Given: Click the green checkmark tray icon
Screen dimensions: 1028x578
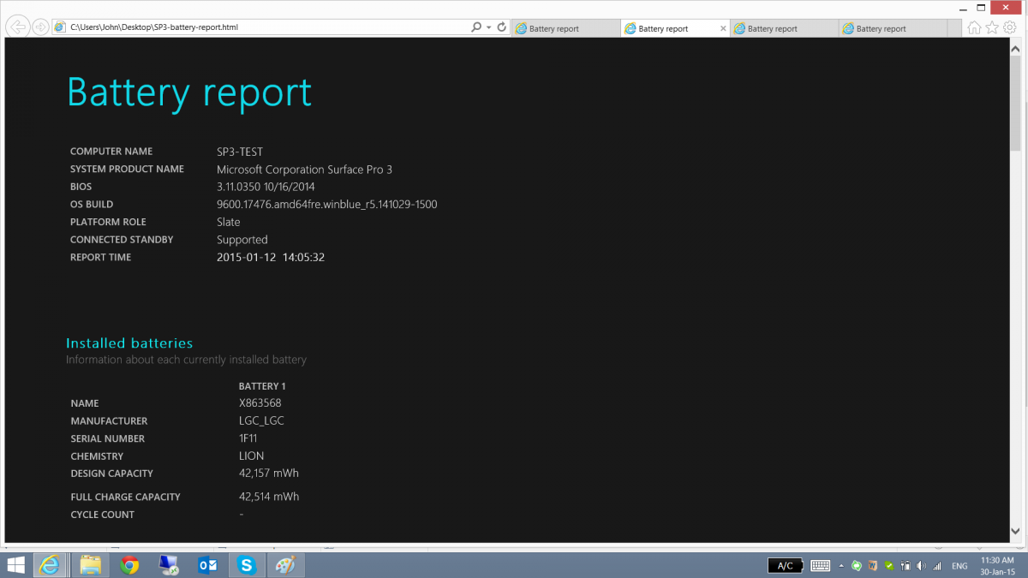Looking at the screenshot, I should point(889,566).
